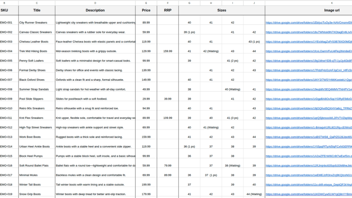
Task: Open Drive link for Summer Strap Sandals
Action: point(309,89)
